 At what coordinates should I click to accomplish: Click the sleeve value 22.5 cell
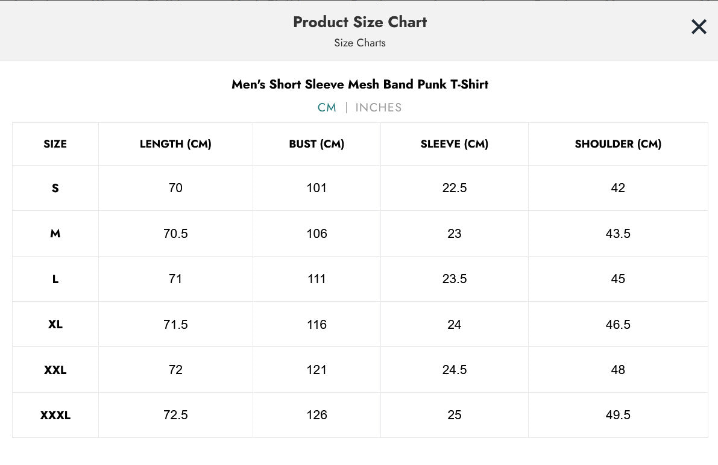click(x=455, y=188)
